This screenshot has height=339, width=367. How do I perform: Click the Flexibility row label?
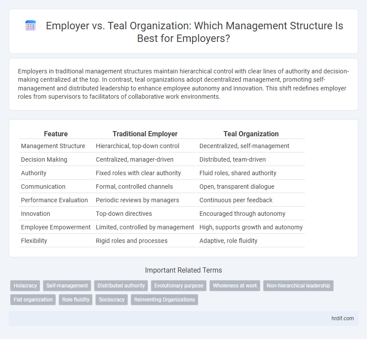pyautogui.click(x=34, y=241)
